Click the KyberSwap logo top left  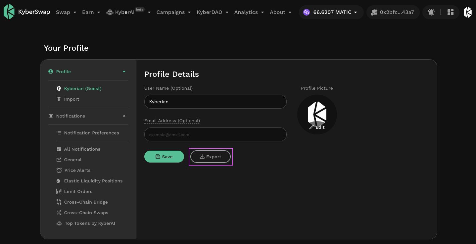tap(27, 12)
